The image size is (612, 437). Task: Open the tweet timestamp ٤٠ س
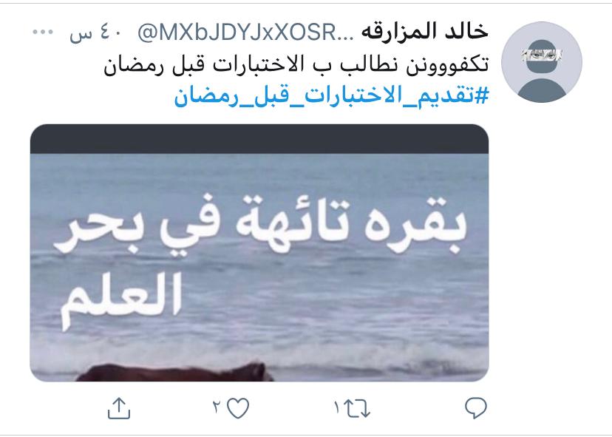coord(96,33)
